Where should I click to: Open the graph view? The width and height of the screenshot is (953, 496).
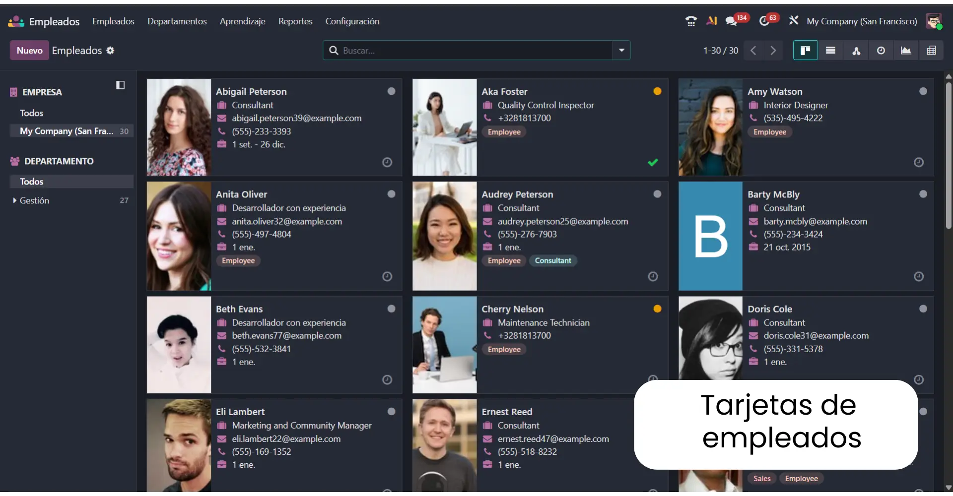click(906, 50)
